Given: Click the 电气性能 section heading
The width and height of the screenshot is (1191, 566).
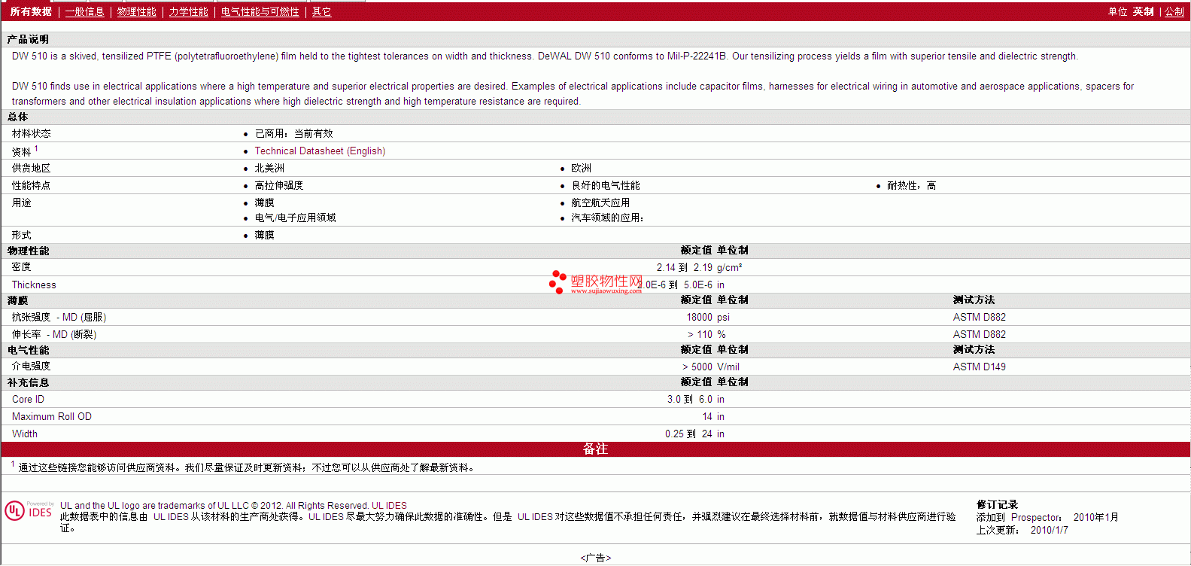Looking at the screenshot, I should 28,350.
